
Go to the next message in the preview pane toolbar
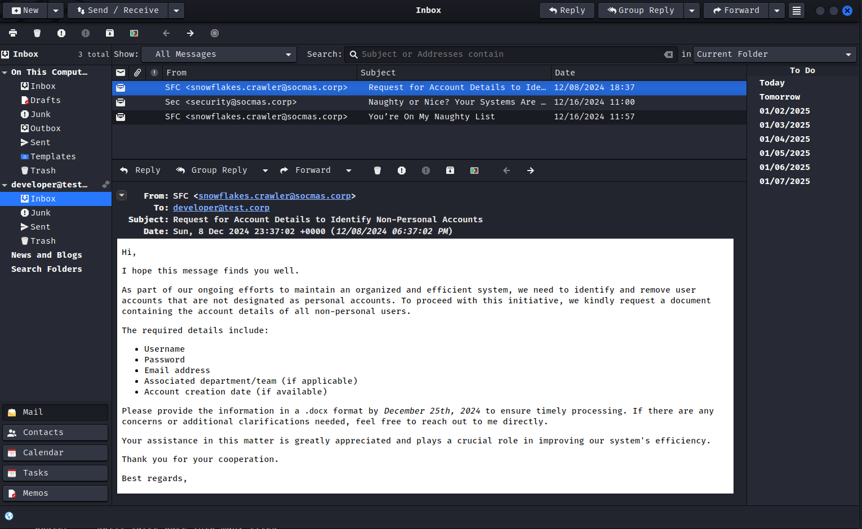click(531, 171)
